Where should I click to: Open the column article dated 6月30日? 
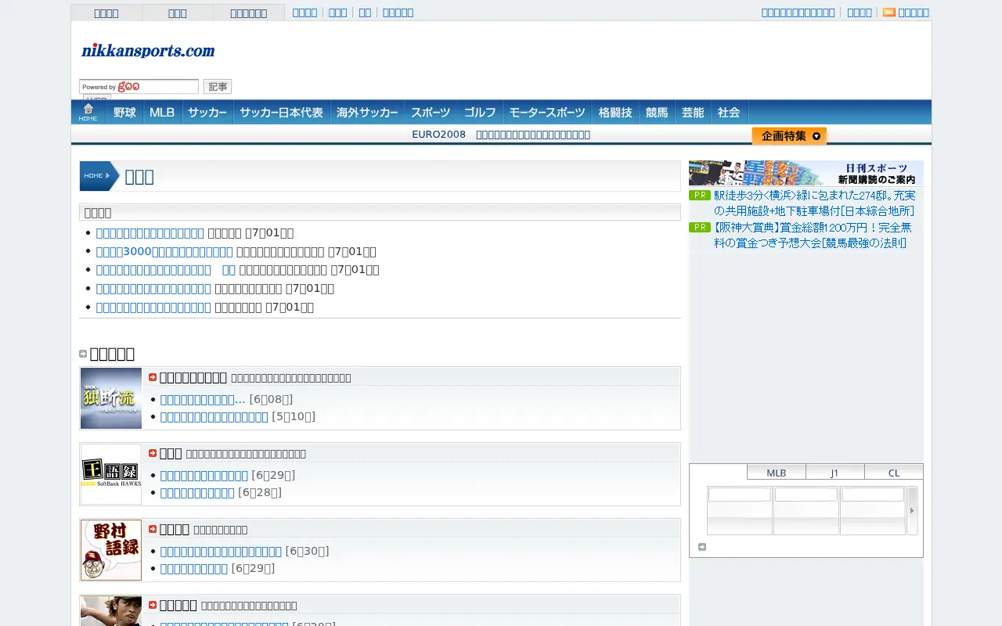[x=221, y=551]
